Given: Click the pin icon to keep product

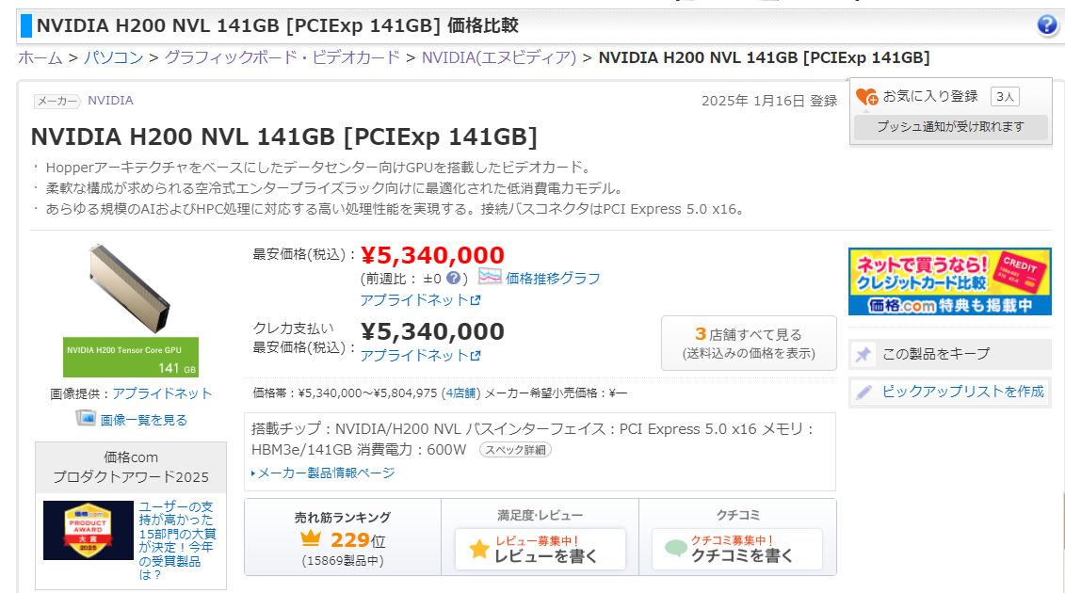Looking at the screenshot, I should click(x=863, y=355).
